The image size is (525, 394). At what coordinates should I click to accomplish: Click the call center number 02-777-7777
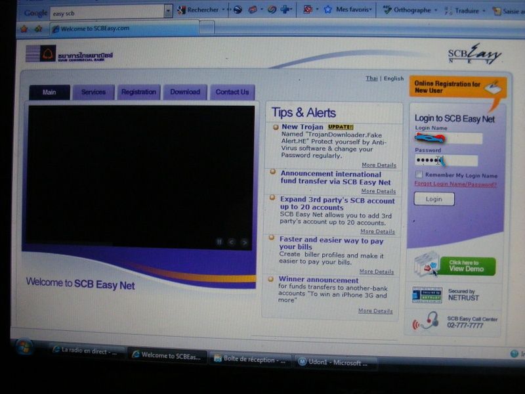coord(465,325)
